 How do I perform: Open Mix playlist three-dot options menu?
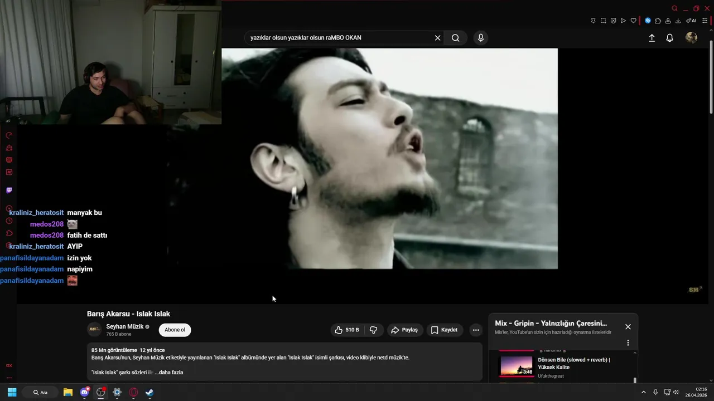point(628,343)
